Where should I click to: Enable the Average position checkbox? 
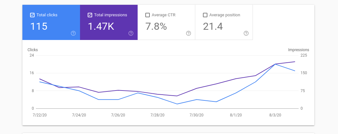point(205,15)
